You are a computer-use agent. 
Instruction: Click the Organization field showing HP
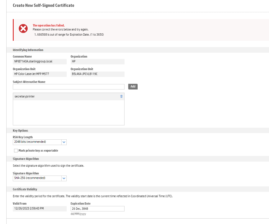point(97,62)
